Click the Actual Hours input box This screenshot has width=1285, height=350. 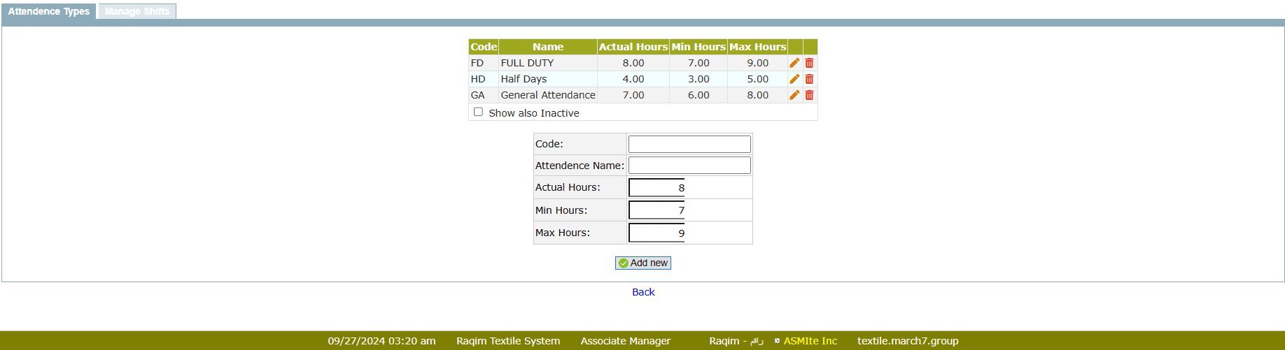pos(656,187)
